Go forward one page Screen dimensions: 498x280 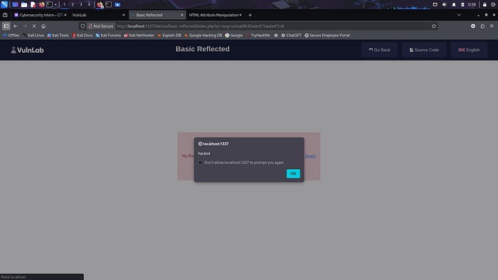[x=25, y=26]
